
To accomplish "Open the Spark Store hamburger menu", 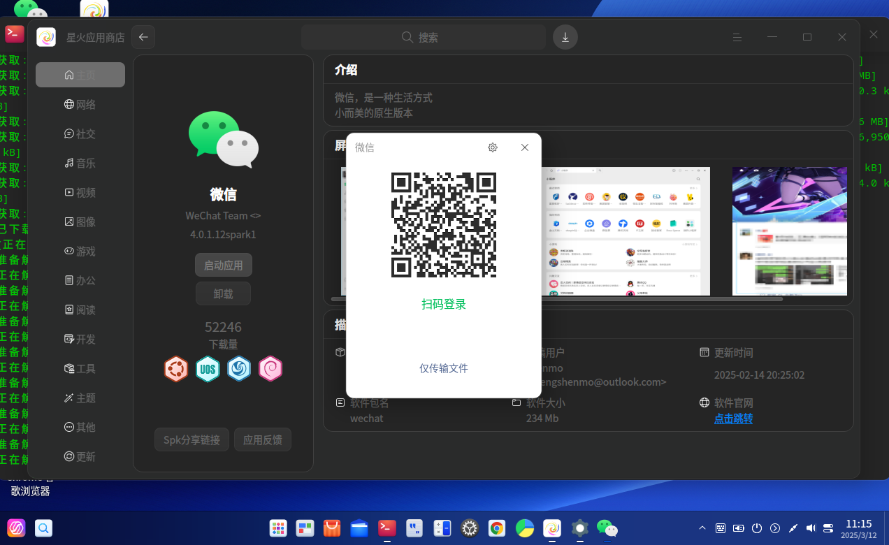I will coord(737,37).
